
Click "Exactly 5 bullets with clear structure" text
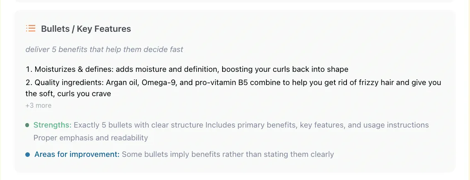click(138, 125)
